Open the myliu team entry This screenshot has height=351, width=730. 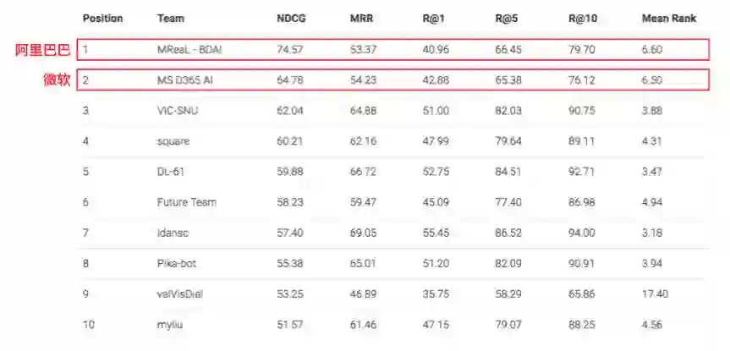(x=169, y=324)
